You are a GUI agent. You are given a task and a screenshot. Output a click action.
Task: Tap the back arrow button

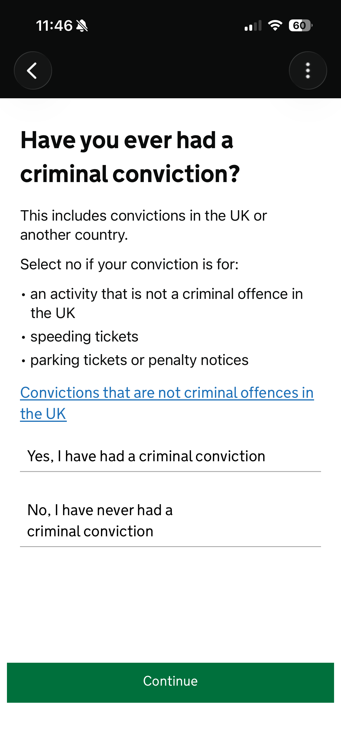33,70
